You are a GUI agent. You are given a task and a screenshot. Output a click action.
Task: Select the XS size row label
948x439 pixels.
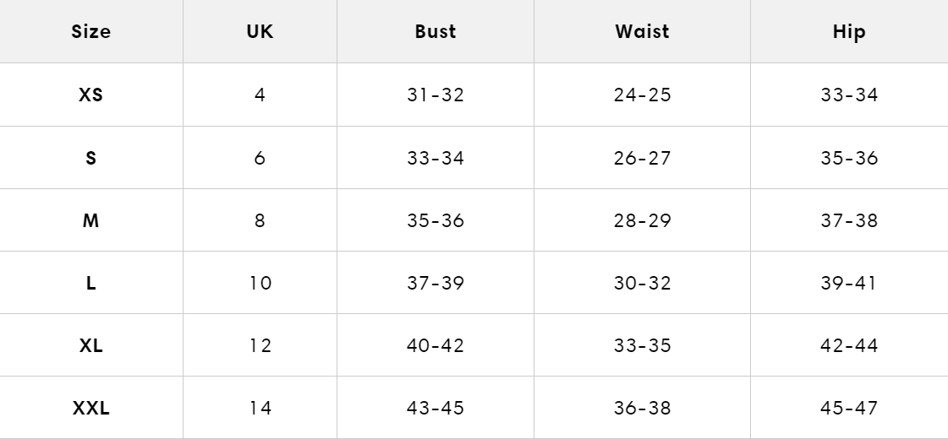[91, 95]
